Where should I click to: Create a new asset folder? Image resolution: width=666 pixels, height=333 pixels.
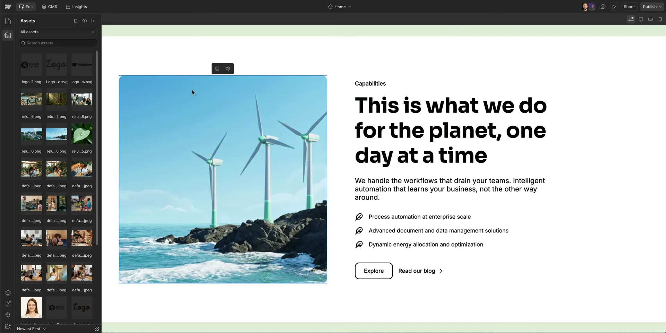pos(76,21)
